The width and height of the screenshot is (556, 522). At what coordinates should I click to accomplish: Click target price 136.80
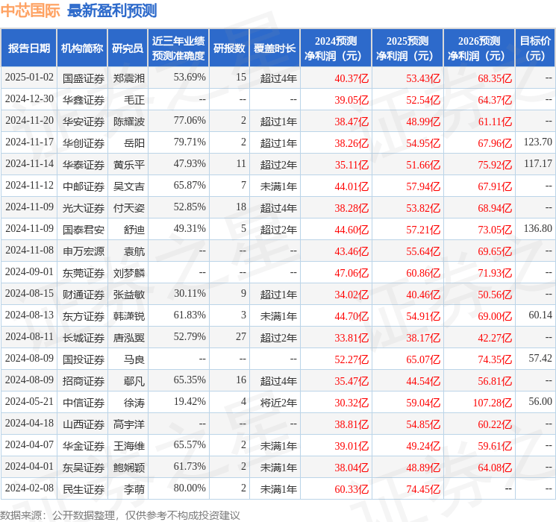click(538, 228)
